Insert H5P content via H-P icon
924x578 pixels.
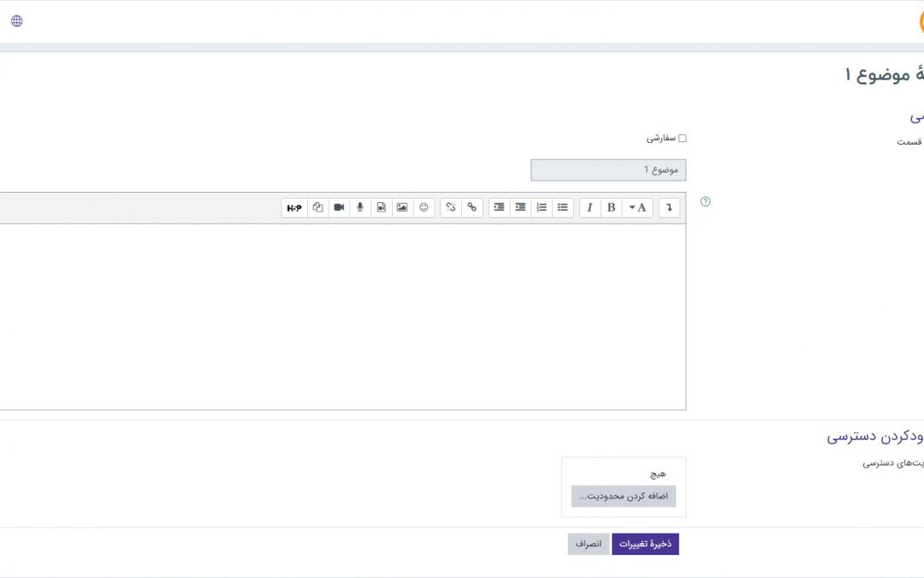click(294, 207)
